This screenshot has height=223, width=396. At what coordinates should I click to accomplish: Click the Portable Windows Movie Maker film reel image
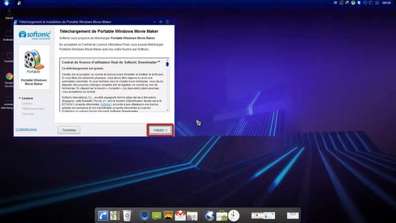tap(33, 60)
